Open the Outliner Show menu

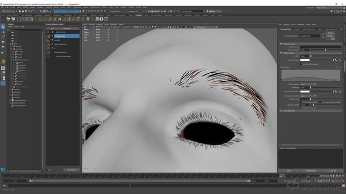(x=17, y=27)
